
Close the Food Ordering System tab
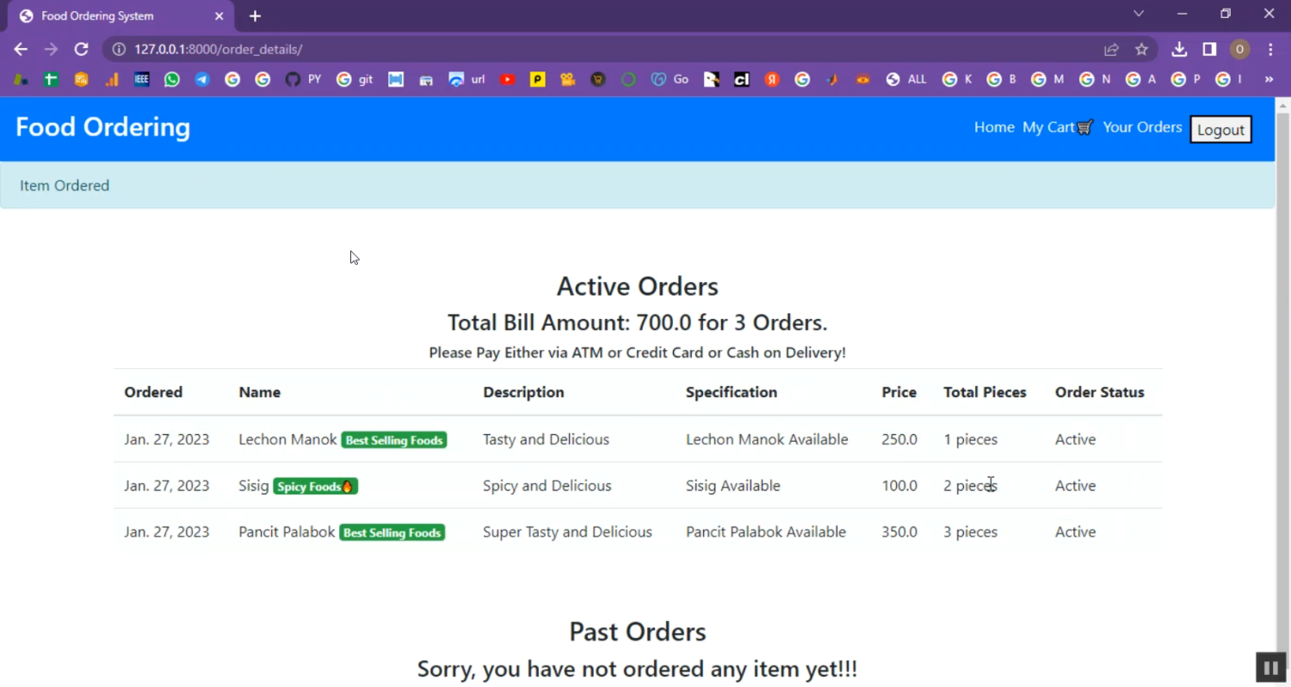(219, 16)
